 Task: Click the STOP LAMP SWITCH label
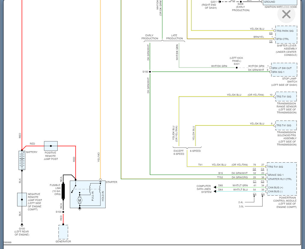pos(289,80)
